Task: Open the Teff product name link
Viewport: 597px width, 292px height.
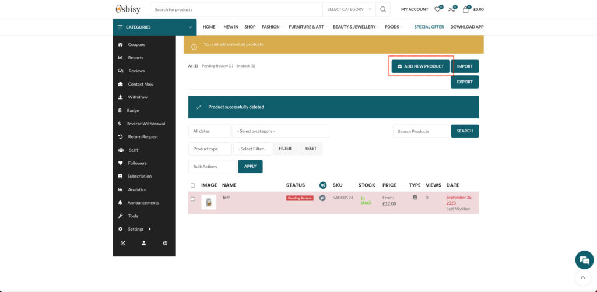Action: pyautogui.click(x=226, y=198)
